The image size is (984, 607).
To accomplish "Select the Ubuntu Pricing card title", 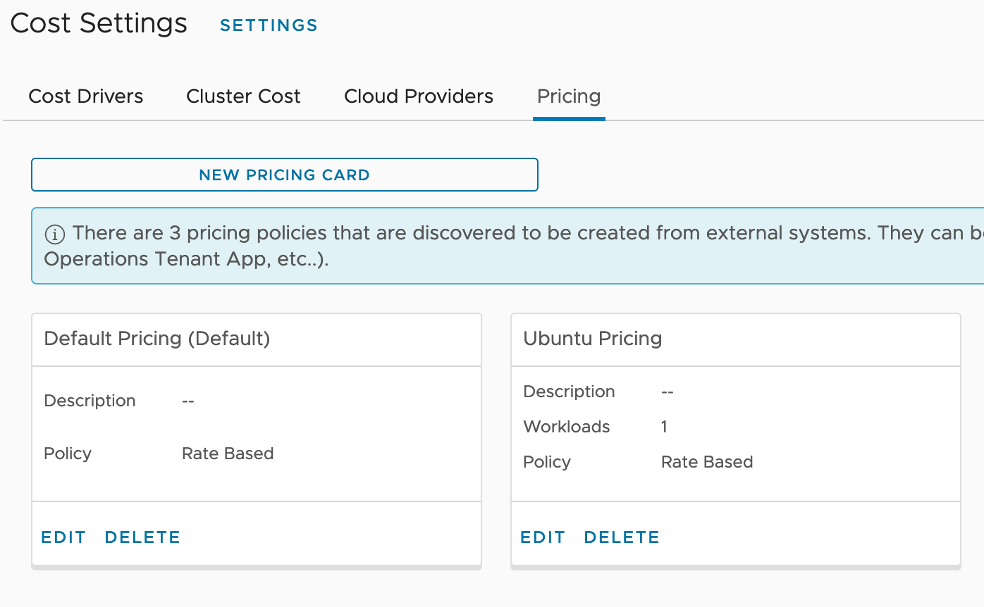I will (593, 339).
